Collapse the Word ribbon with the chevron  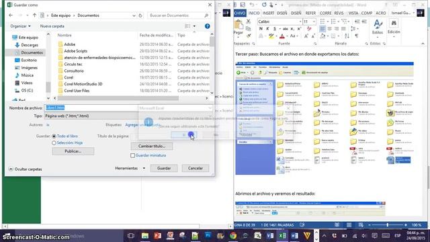(x=423, y=44)
